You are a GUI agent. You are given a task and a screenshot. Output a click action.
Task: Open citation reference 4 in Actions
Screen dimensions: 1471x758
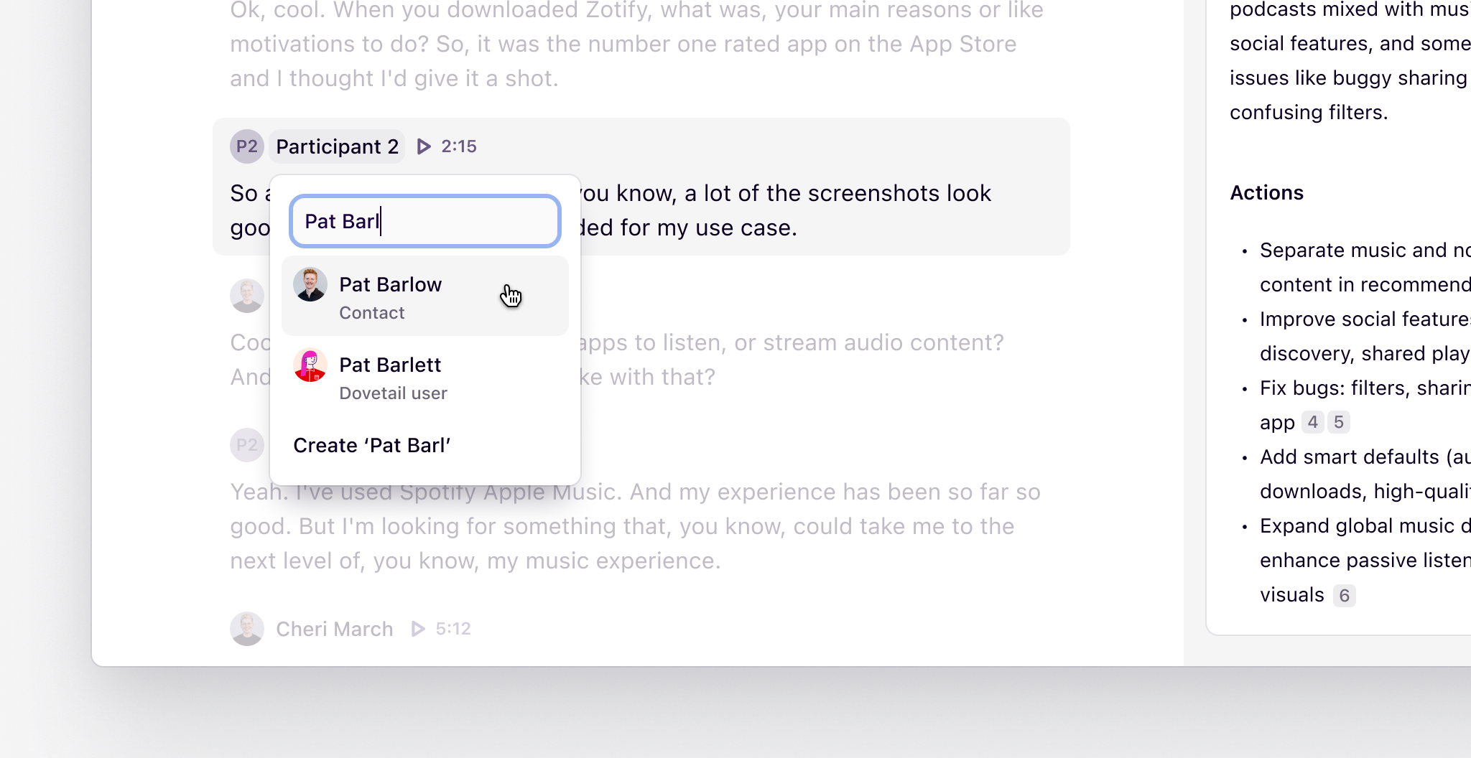click(x=1313, y=422)
